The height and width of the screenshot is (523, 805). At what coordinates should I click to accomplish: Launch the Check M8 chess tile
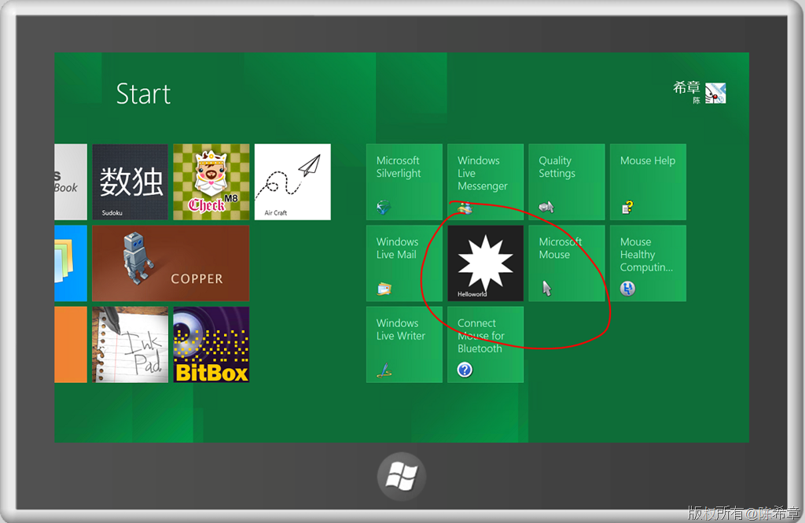point(211,182)
